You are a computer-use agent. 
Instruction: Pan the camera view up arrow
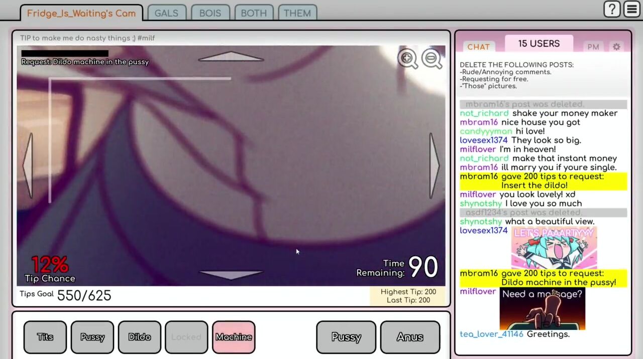pos(231,57)
